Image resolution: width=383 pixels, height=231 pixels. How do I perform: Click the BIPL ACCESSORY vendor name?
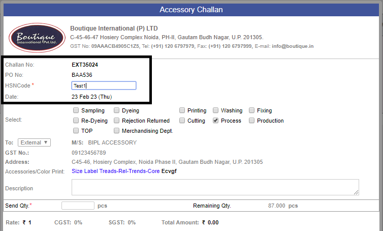point(112,142)
